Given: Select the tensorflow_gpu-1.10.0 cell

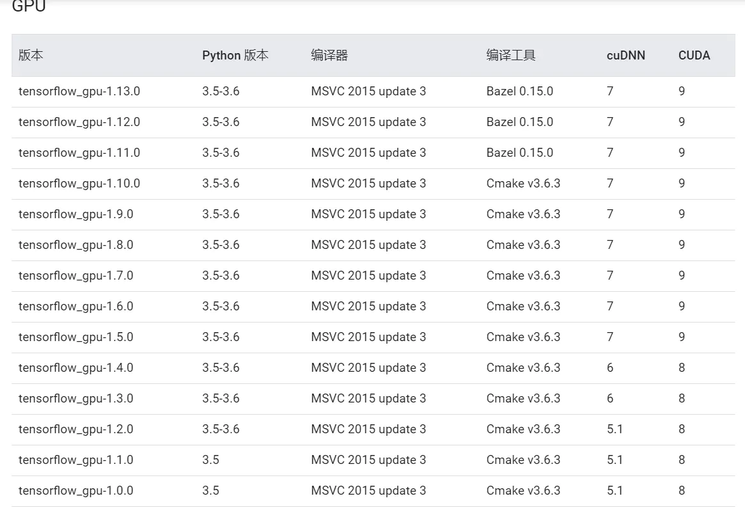Looking at the screenshot, I should (79, 184).
